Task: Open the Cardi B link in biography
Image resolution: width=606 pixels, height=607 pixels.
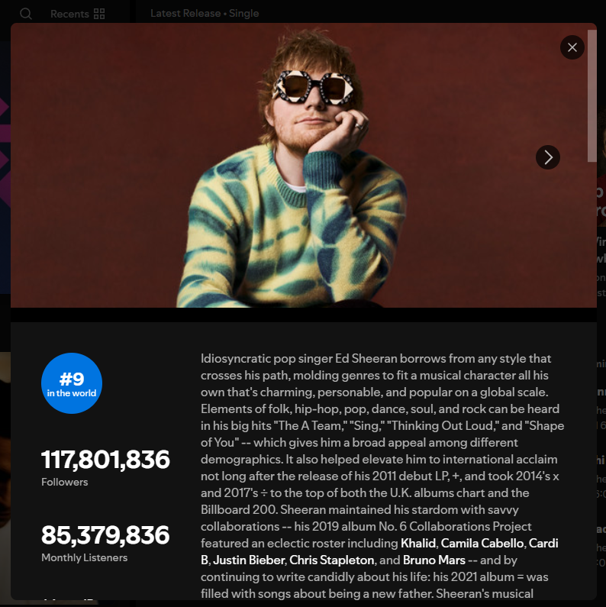Action: (543, 543)
